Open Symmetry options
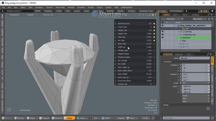This screenshot has width=216, height=121. (x=94, y=118)
